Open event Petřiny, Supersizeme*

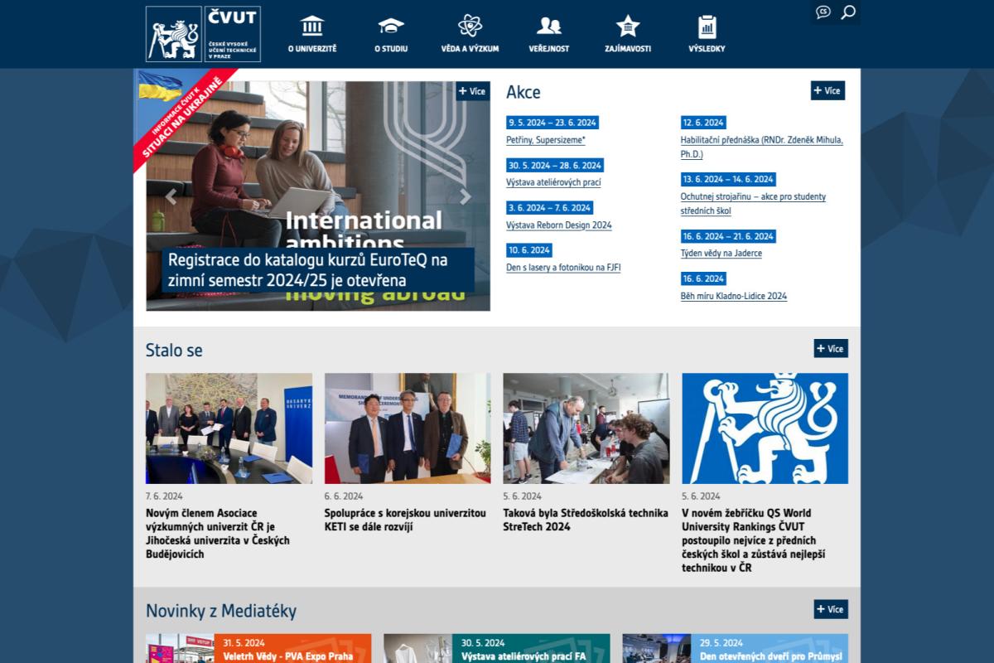pyautogui.click(x=546, y=140)
